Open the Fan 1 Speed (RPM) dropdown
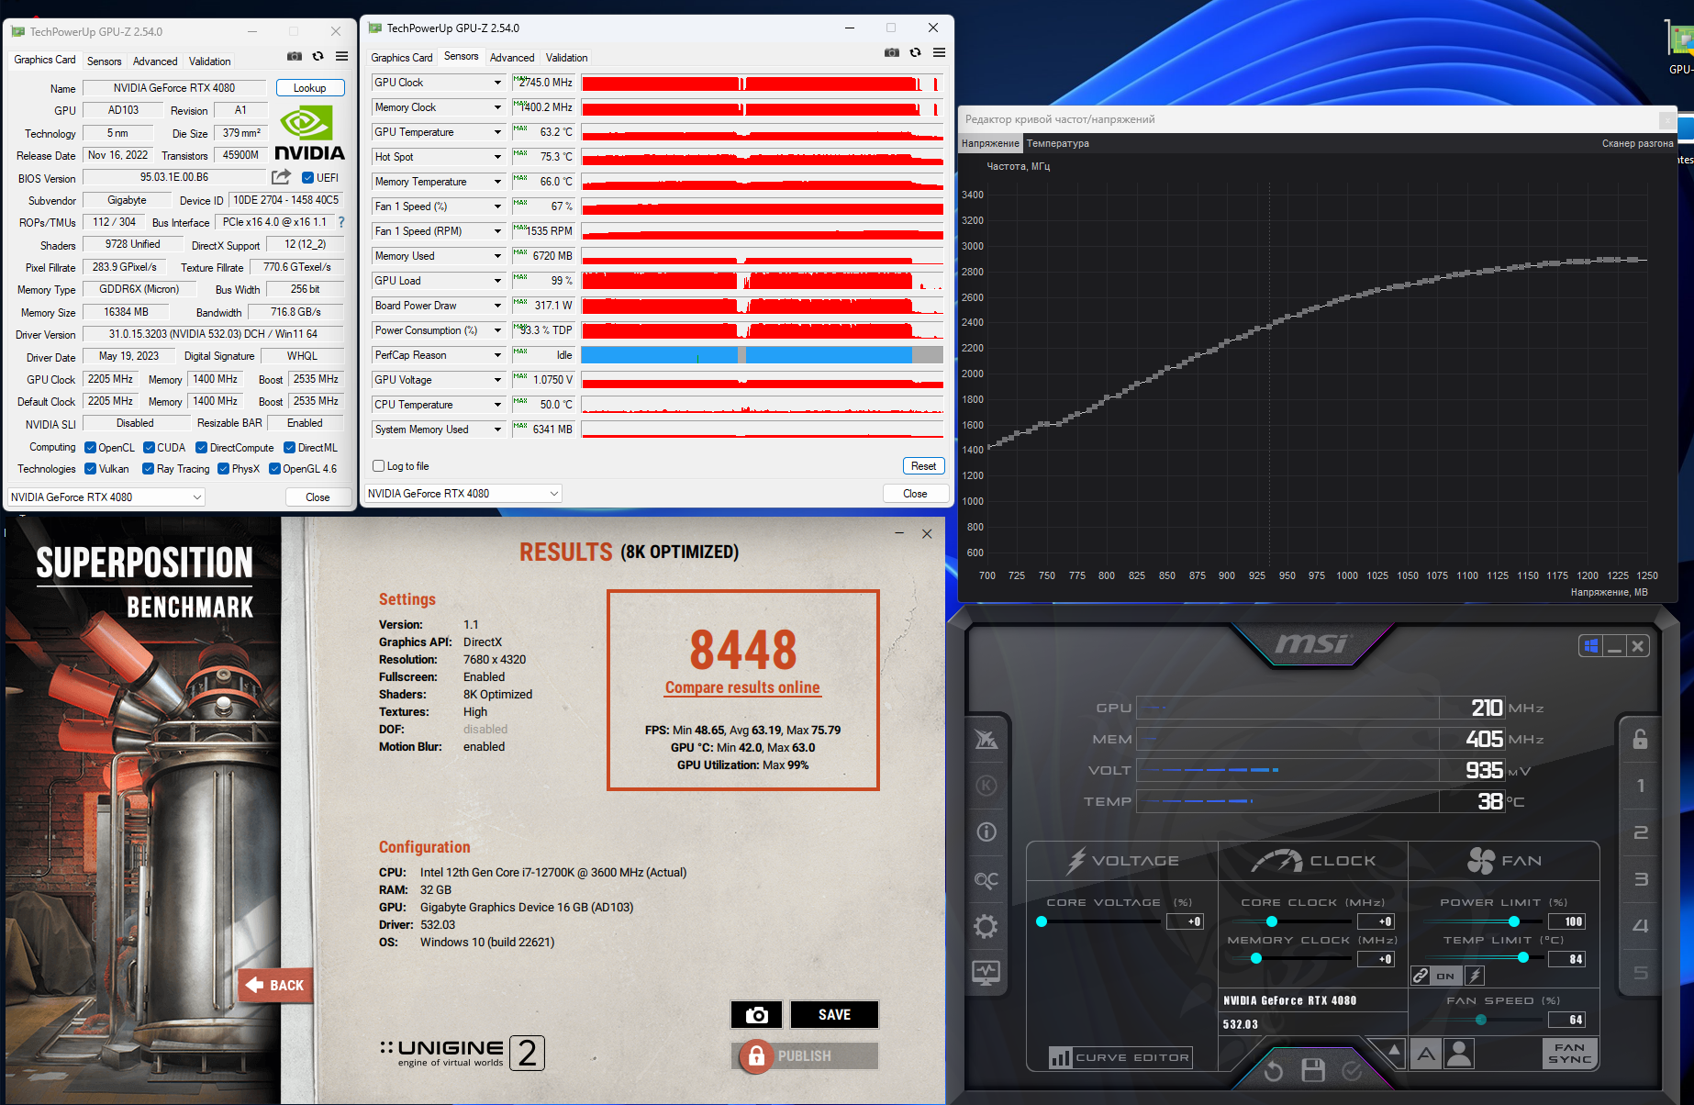Image resolution: width=1694 pixels, height=1105 pixels. 497,231
